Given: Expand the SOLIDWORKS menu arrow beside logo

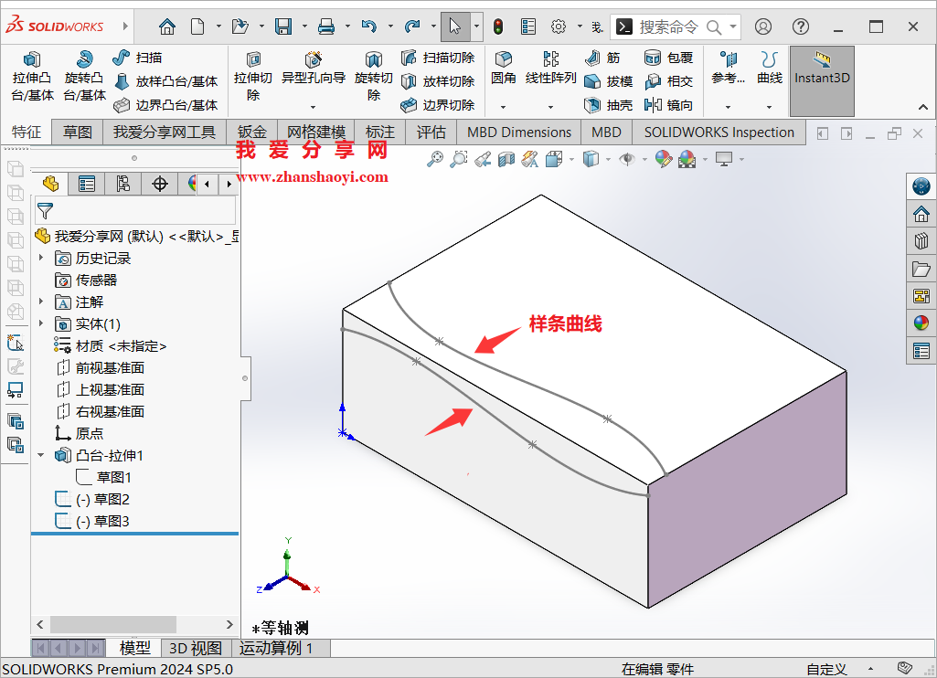Looking at the screenshot, I should click(x=125, y=26).
